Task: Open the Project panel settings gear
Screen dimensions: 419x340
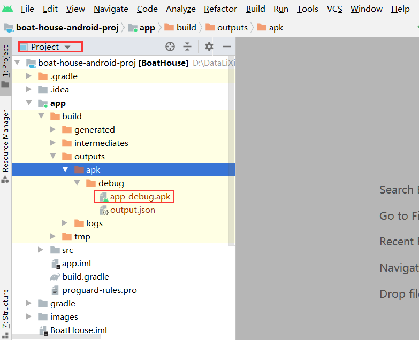Action: [x=209, y=47]
